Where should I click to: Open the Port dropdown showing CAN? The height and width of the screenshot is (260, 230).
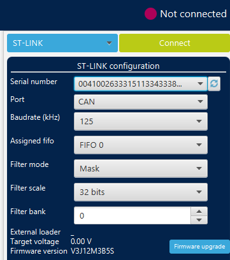click(x=141, y=102)
